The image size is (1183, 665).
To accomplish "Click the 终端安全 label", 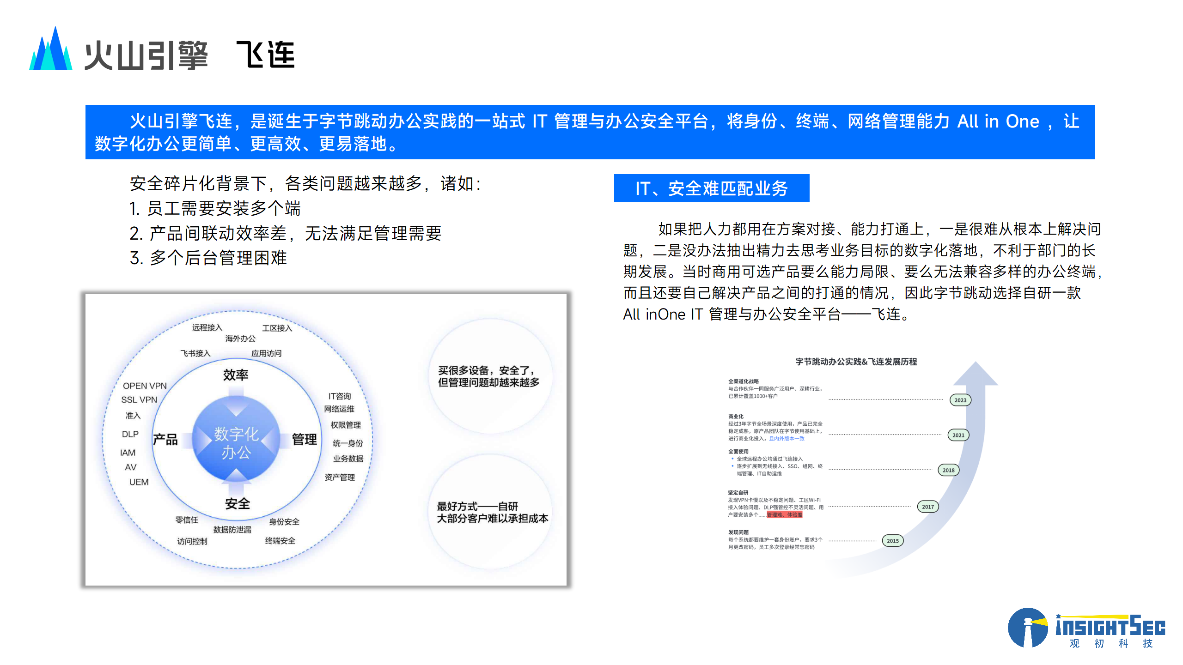I will [280, 540].
